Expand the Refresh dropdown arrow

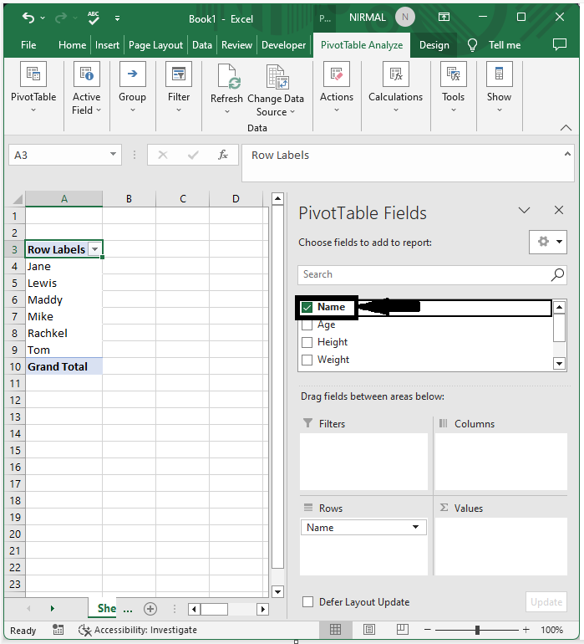click(227, 112)
